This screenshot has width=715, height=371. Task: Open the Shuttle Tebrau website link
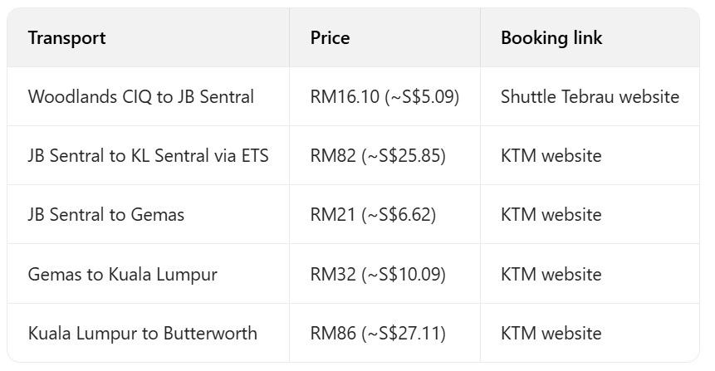(x=590, y=97)
